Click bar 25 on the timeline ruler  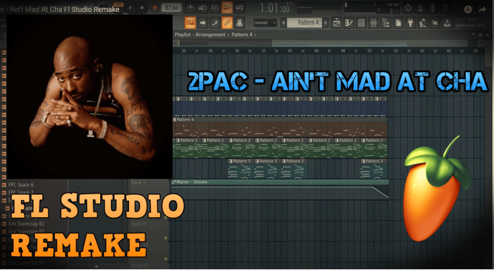click(x=184, y=51)
